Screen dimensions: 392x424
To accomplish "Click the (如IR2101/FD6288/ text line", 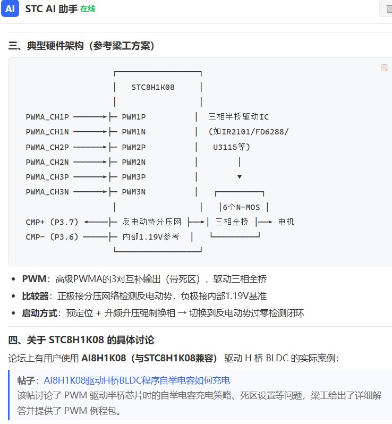I will [x=249, y=132].
